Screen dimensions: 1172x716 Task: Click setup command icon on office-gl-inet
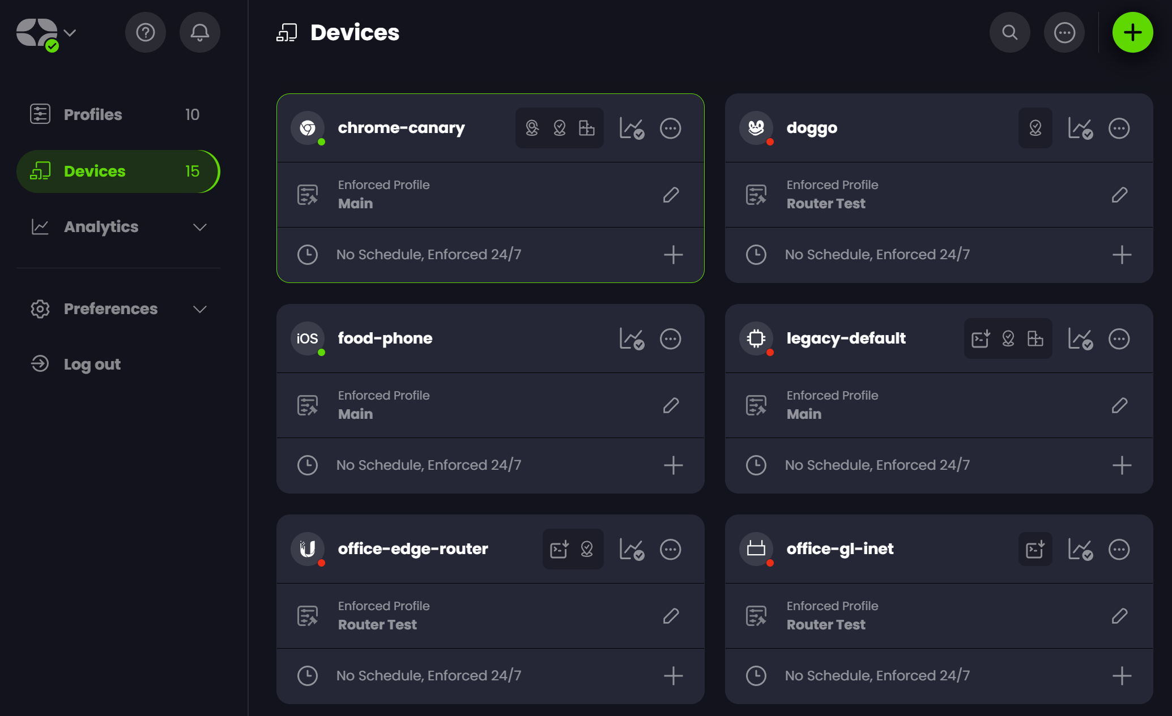[x=1035, y=549]
